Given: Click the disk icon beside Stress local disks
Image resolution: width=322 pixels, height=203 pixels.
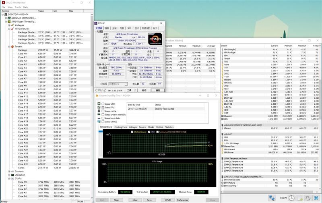Looking at the screenshot, I should pyautogui.click(x=99, y=118).
